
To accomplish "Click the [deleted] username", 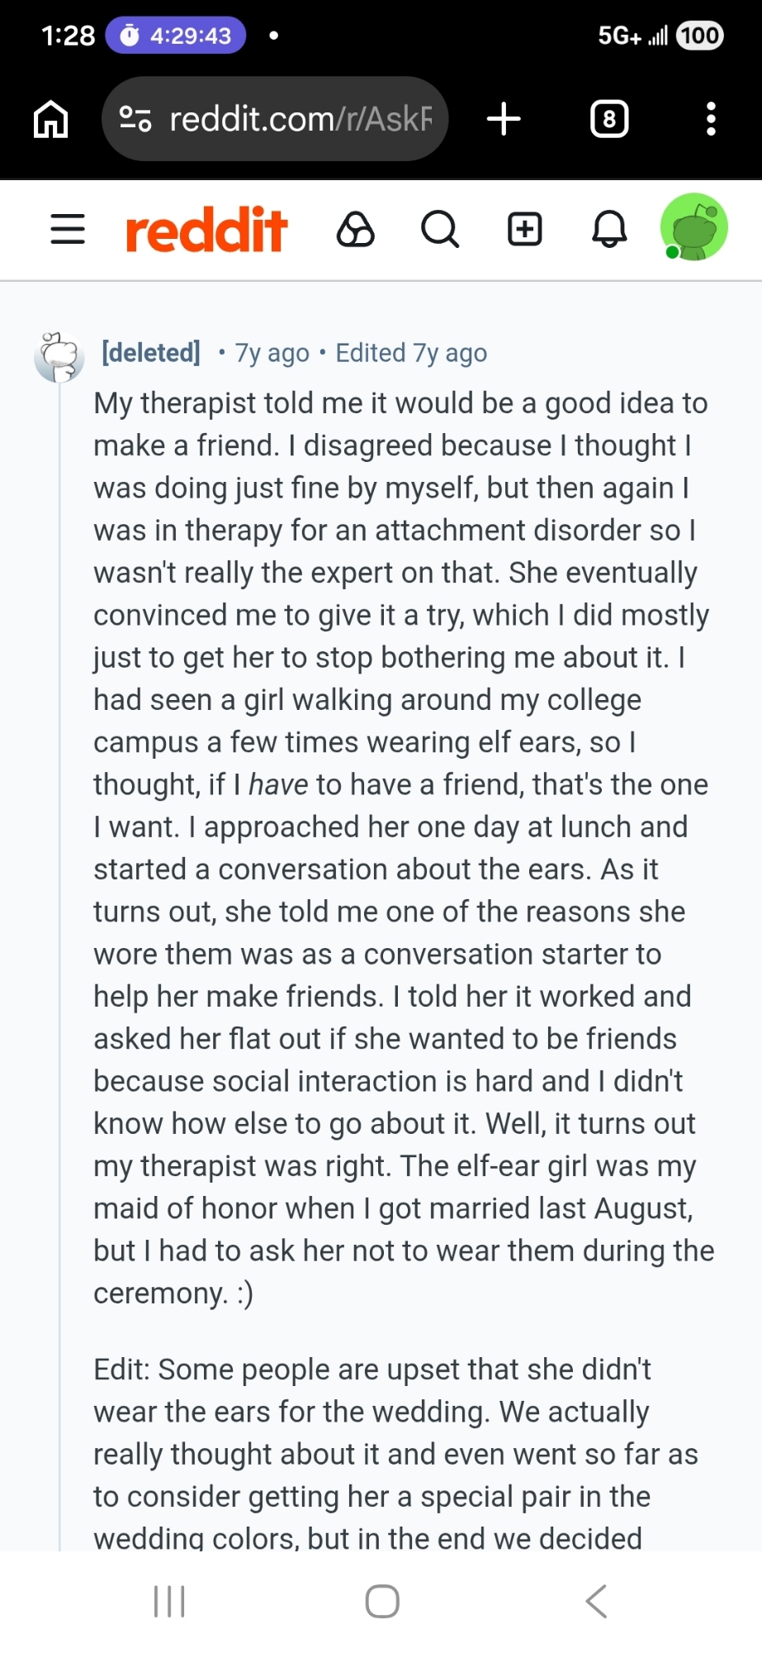I will 151,353.
